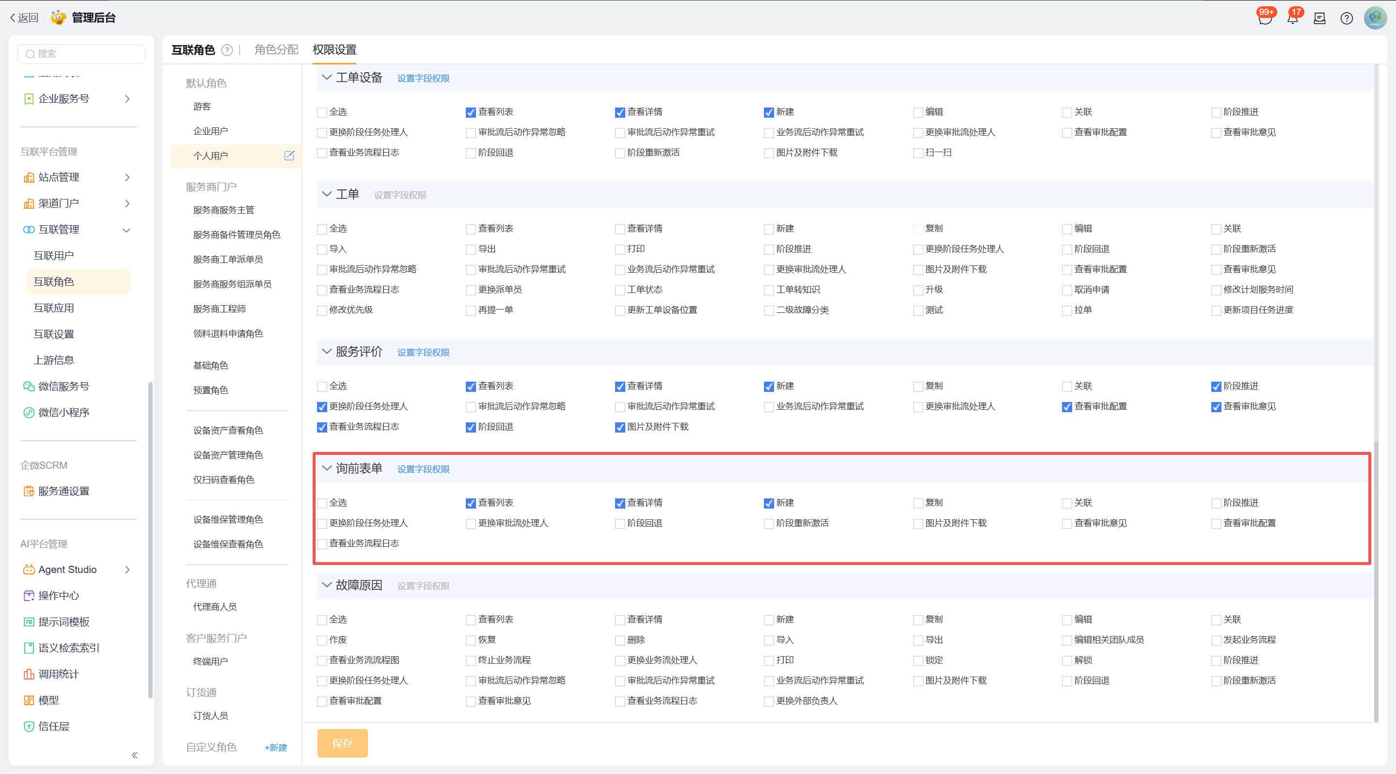Click the 站点管理 sidebar icon

click(x=29, y=177)
